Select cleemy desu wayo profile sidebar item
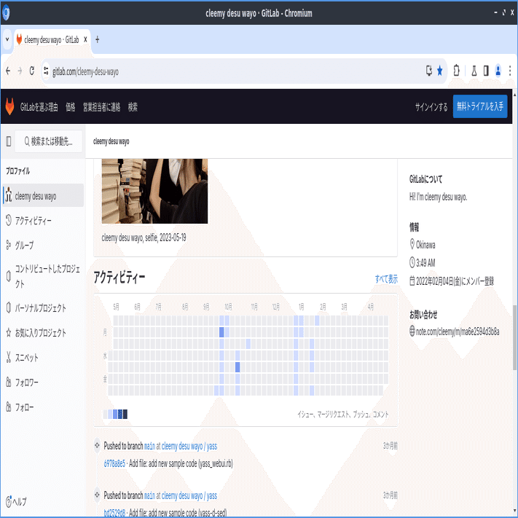 pos(43,195)
